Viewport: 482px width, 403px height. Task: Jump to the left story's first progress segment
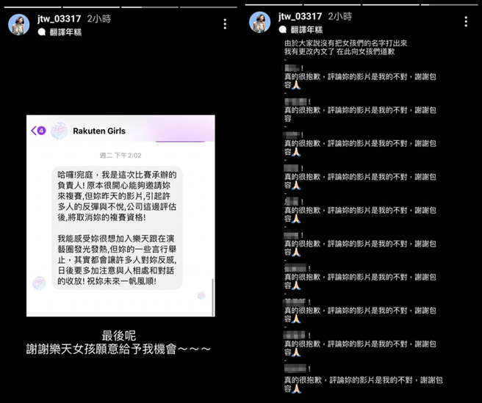tap(32, 7)
